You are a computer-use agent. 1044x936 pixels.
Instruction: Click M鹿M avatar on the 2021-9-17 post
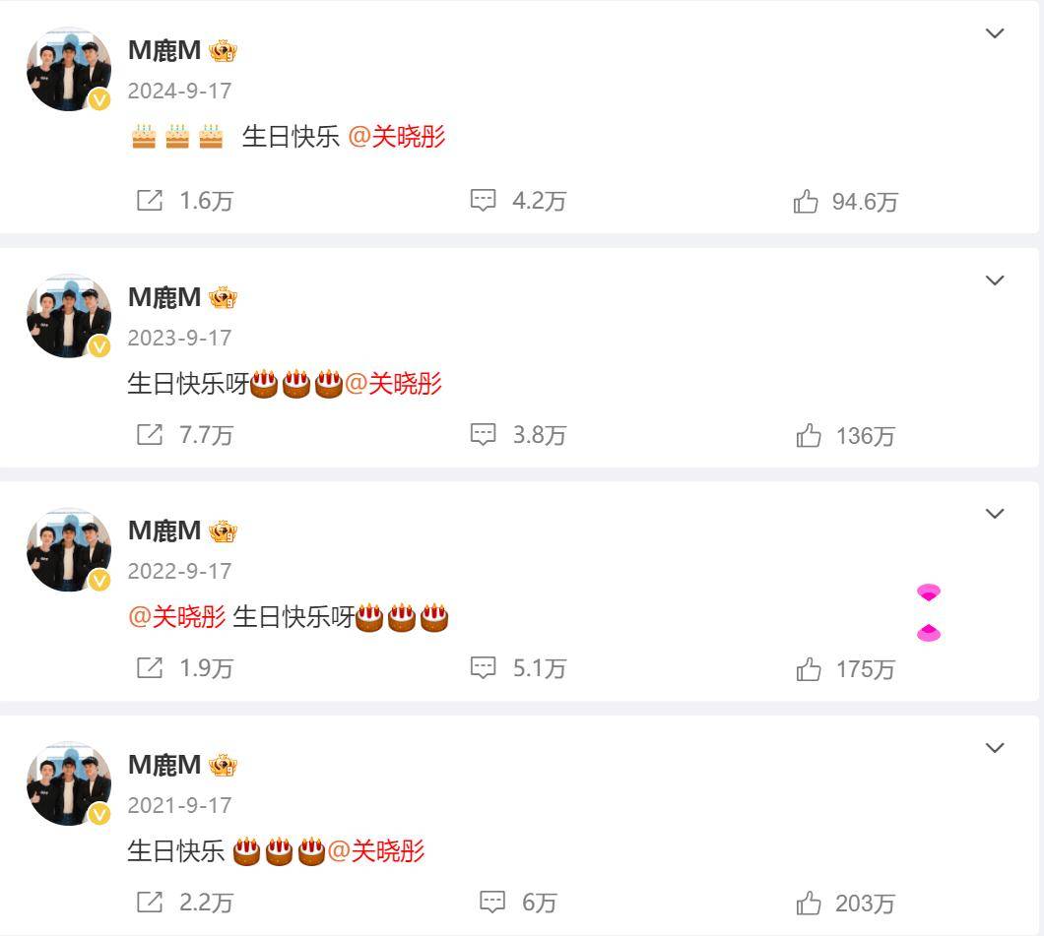tap(69, 783)
